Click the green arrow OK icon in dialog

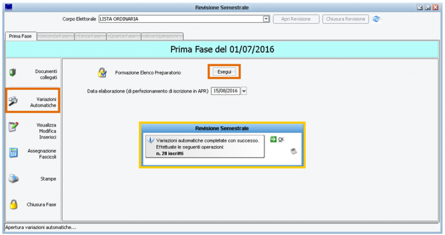(x=273, y=139)
